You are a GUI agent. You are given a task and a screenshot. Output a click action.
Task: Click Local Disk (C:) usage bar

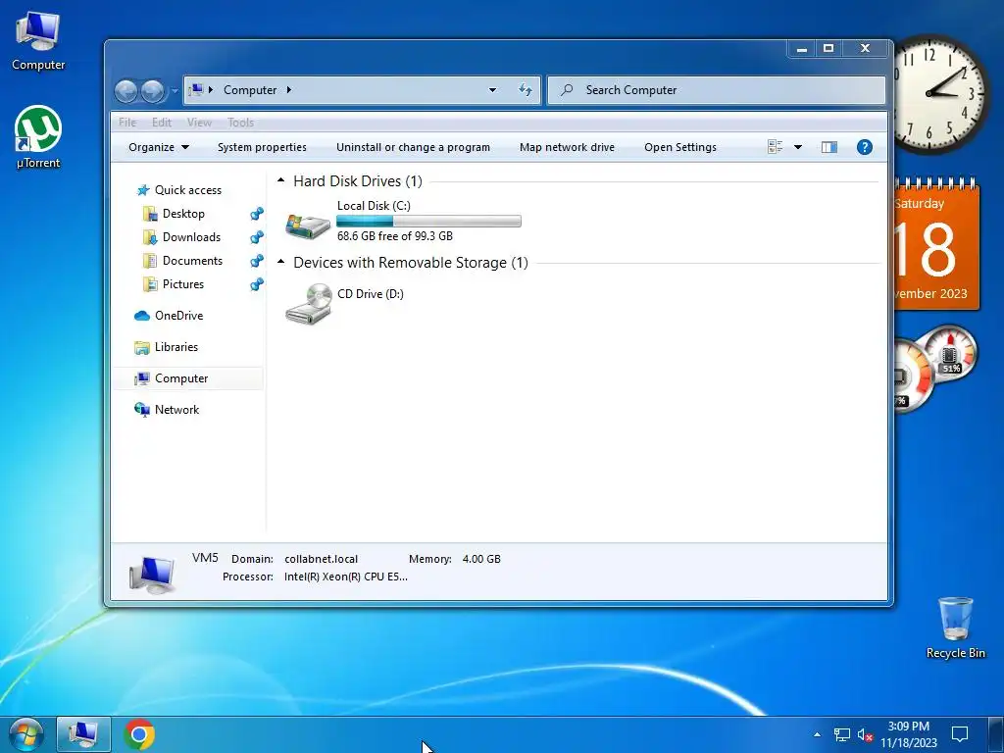(x=428, y=221)
